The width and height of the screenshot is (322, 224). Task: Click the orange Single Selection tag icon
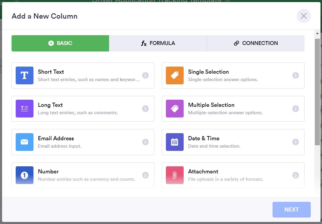[175, 75]
